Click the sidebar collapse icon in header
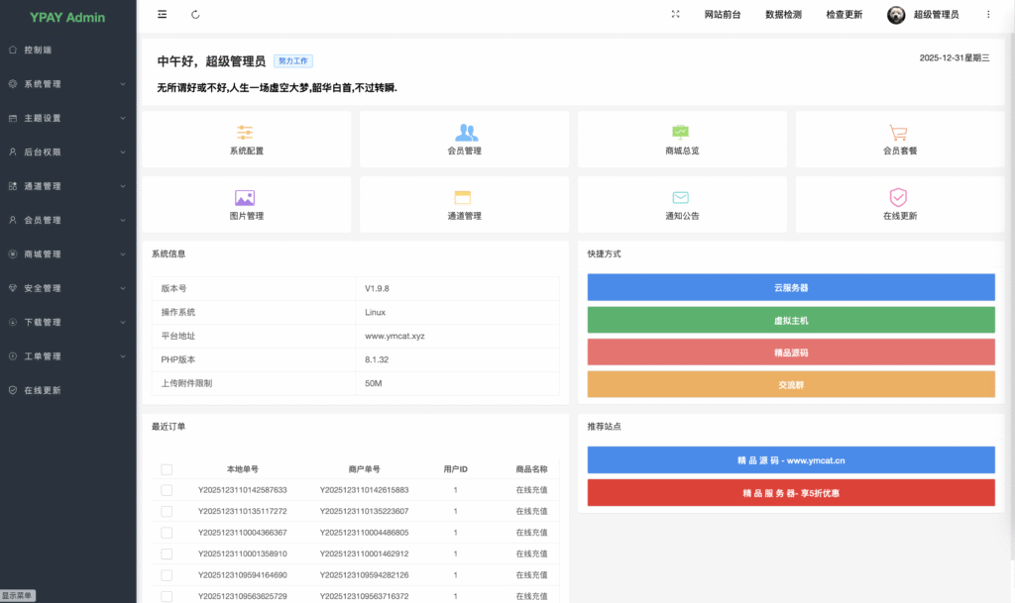 coord(163,15)
